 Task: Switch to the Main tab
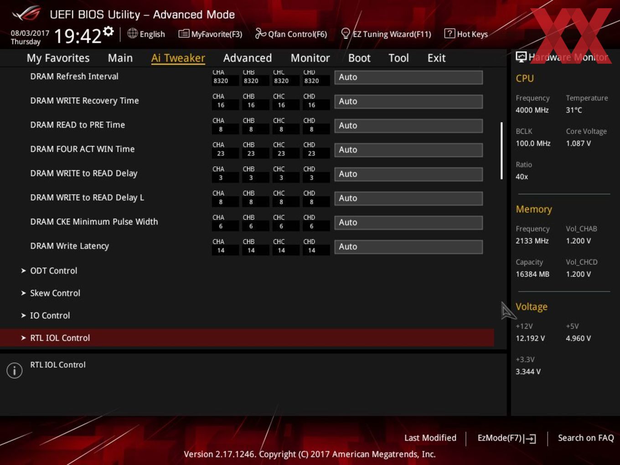pos(120,58)
